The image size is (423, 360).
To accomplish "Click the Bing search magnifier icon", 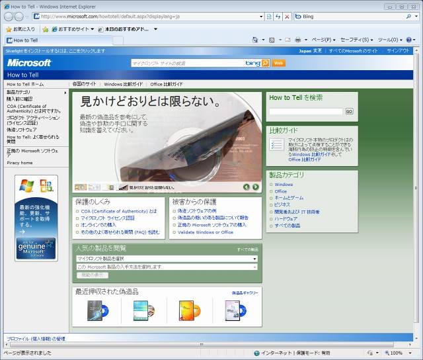I will coord(408,17).
